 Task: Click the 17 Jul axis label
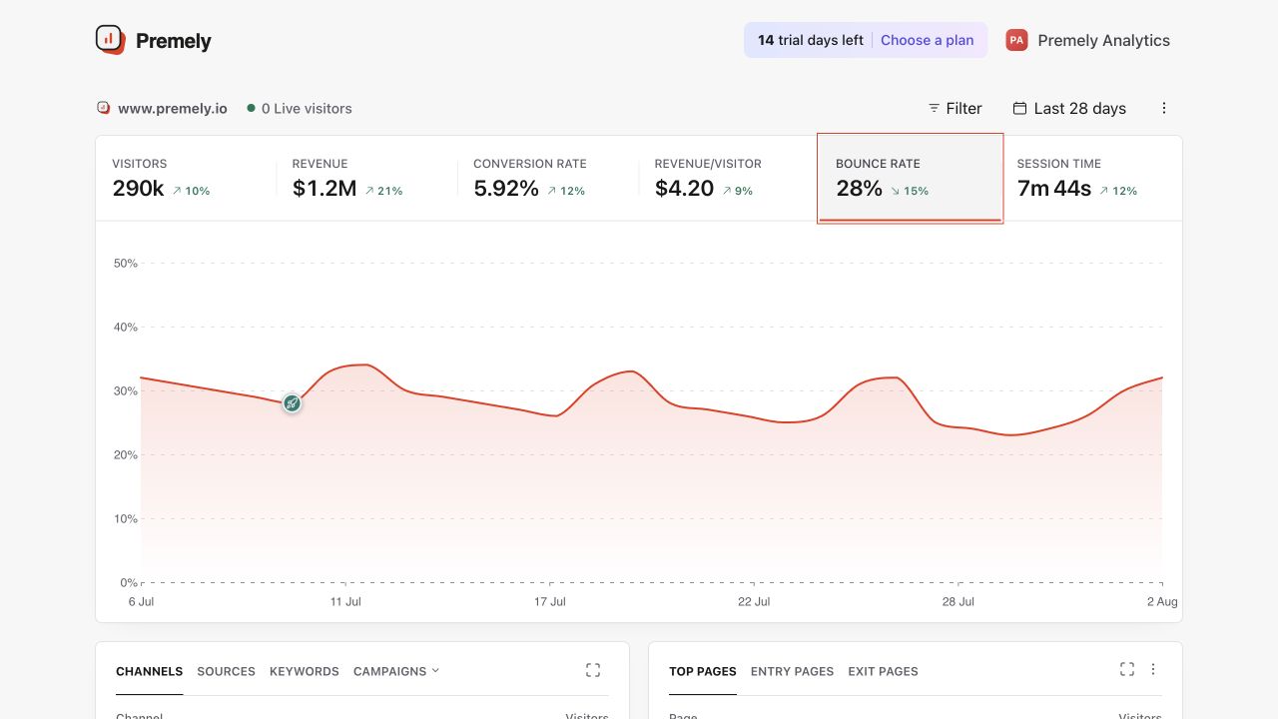click(550, 601)
